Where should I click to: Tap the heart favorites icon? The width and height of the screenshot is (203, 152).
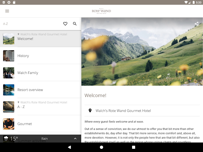point(65,24)
